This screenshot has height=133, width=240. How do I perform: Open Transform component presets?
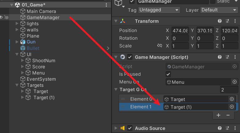click(x=227, y=21)
